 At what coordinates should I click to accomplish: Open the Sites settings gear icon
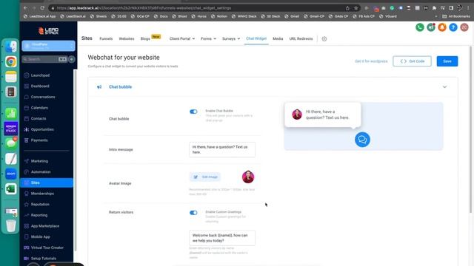[324, 39]
